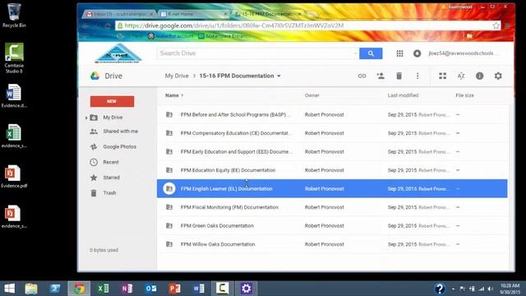Click the red NEW button
This screenshot has height=296, width=526.
click(x=112, y=101)
